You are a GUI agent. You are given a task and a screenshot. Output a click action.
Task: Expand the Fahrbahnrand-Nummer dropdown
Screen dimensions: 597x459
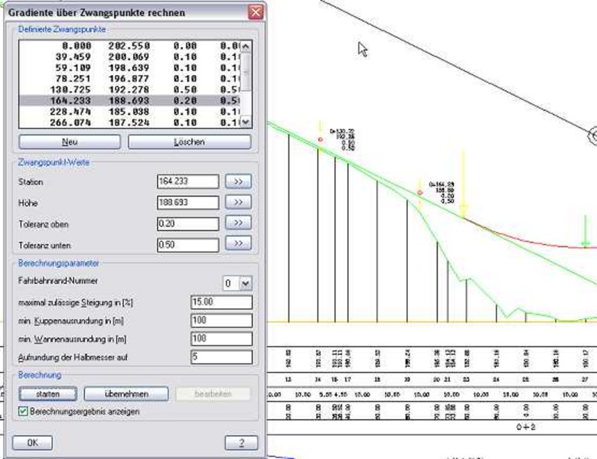click(x=245, y=283)
